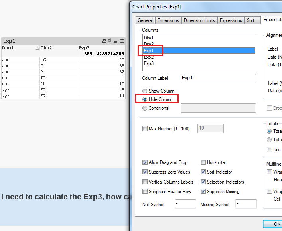Enable the Max Number (1 - 100) checkbox
The width and height of the screenshot is (282, 231).
(145, 129)
